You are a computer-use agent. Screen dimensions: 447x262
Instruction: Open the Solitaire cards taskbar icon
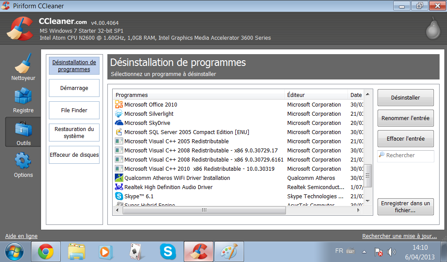pyautogui.click(x=136, y=252)
